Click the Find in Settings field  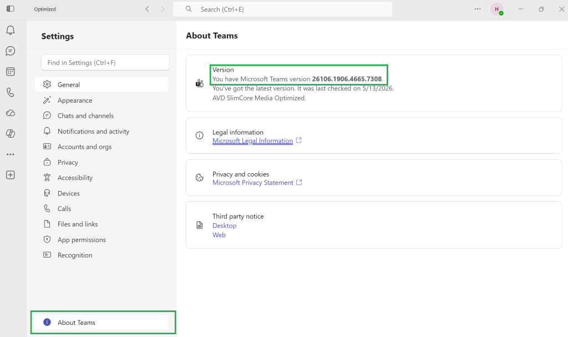(105, 63)
